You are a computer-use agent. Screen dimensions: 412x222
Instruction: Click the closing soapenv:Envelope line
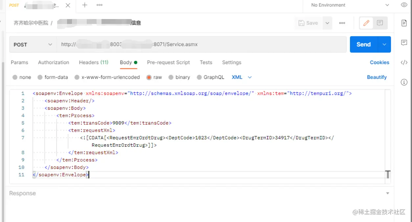pyautogui.click(x=61, y=175)
